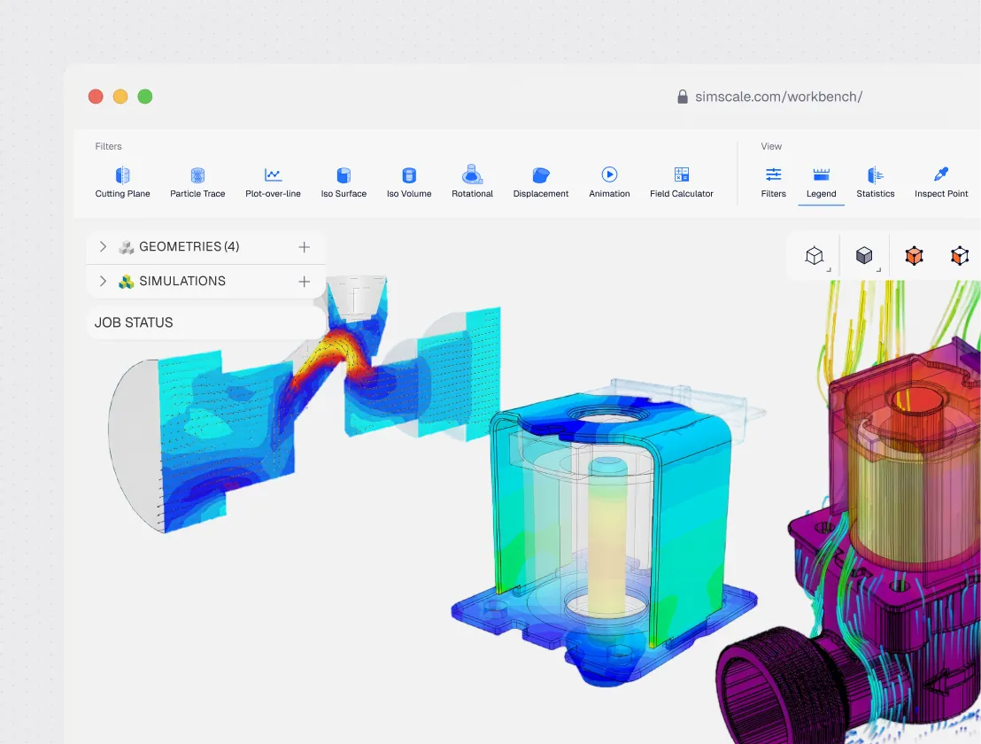Screen dimensions: 981x744
Task: Click the simscale.com/workbench/ address bar
Action: pyautogui.click(x=779, y=97)
